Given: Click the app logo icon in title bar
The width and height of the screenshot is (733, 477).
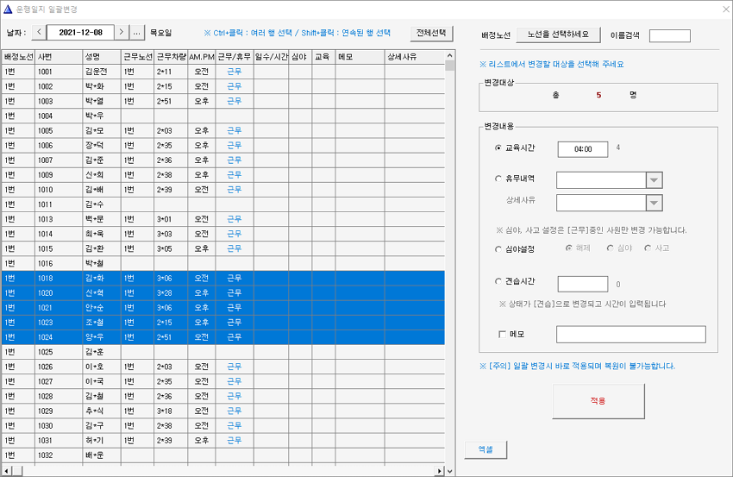Looking at the screenshot, I should tap(8, 9).
